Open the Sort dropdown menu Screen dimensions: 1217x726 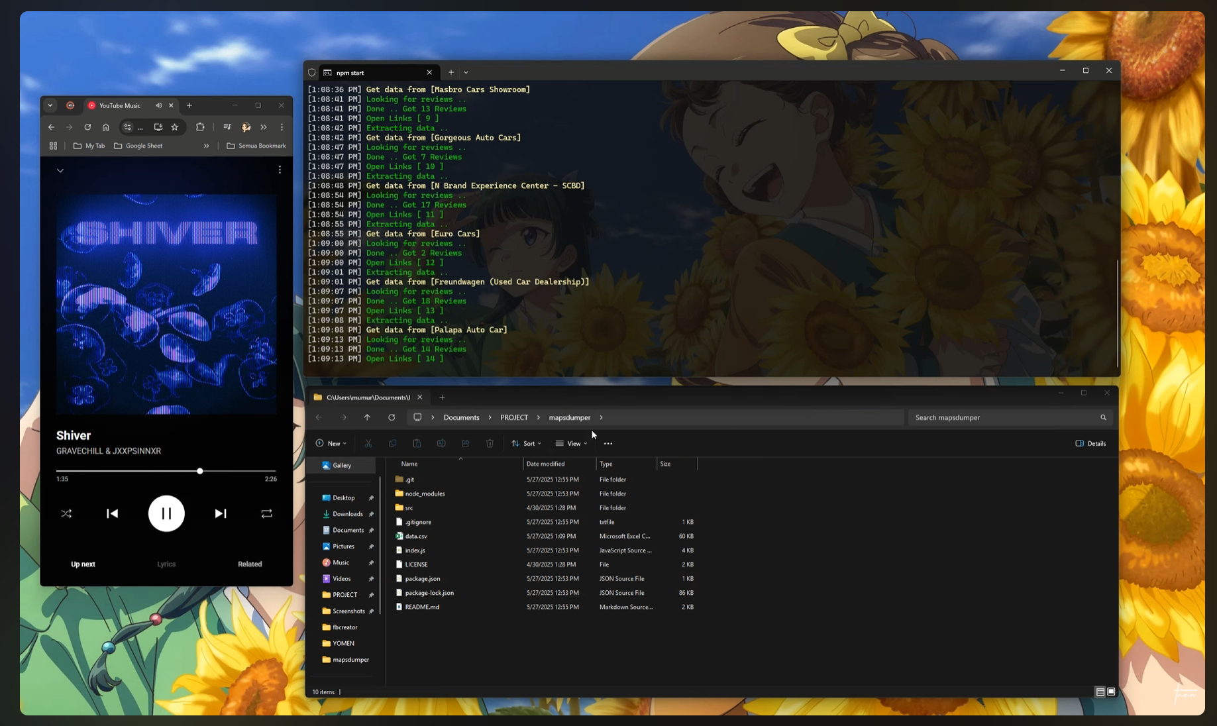coord(527,443)
